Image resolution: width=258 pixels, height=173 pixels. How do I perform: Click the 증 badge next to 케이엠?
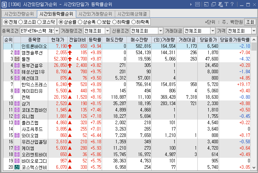17,148
